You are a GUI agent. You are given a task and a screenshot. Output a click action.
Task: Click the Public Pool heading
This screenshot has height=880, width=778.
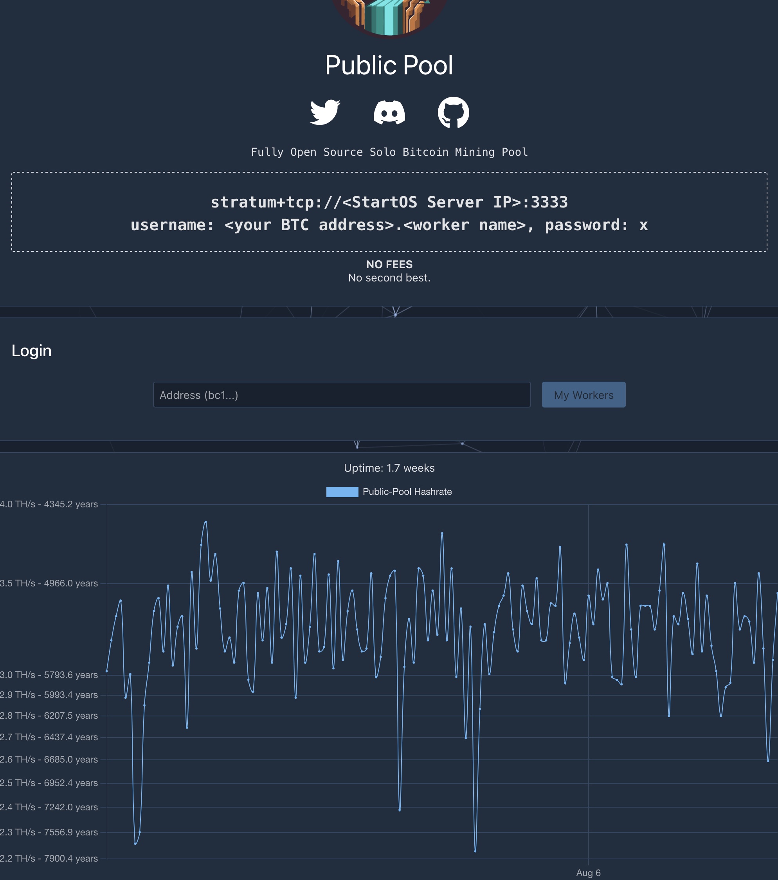[389, 65]
